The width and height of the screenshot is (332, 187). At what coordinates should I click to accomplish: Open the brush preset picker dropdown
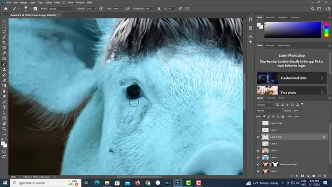click(x=30, y=9)
